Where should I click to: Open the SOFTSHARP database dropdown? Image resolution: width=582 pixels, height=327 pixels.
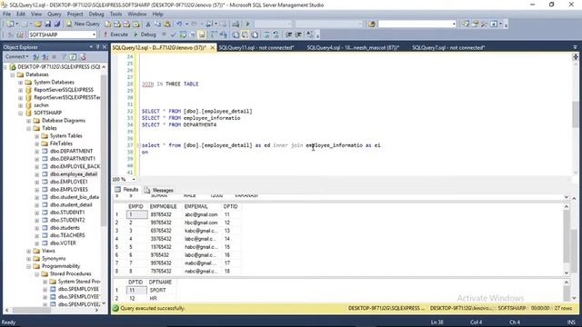(94, 35)
